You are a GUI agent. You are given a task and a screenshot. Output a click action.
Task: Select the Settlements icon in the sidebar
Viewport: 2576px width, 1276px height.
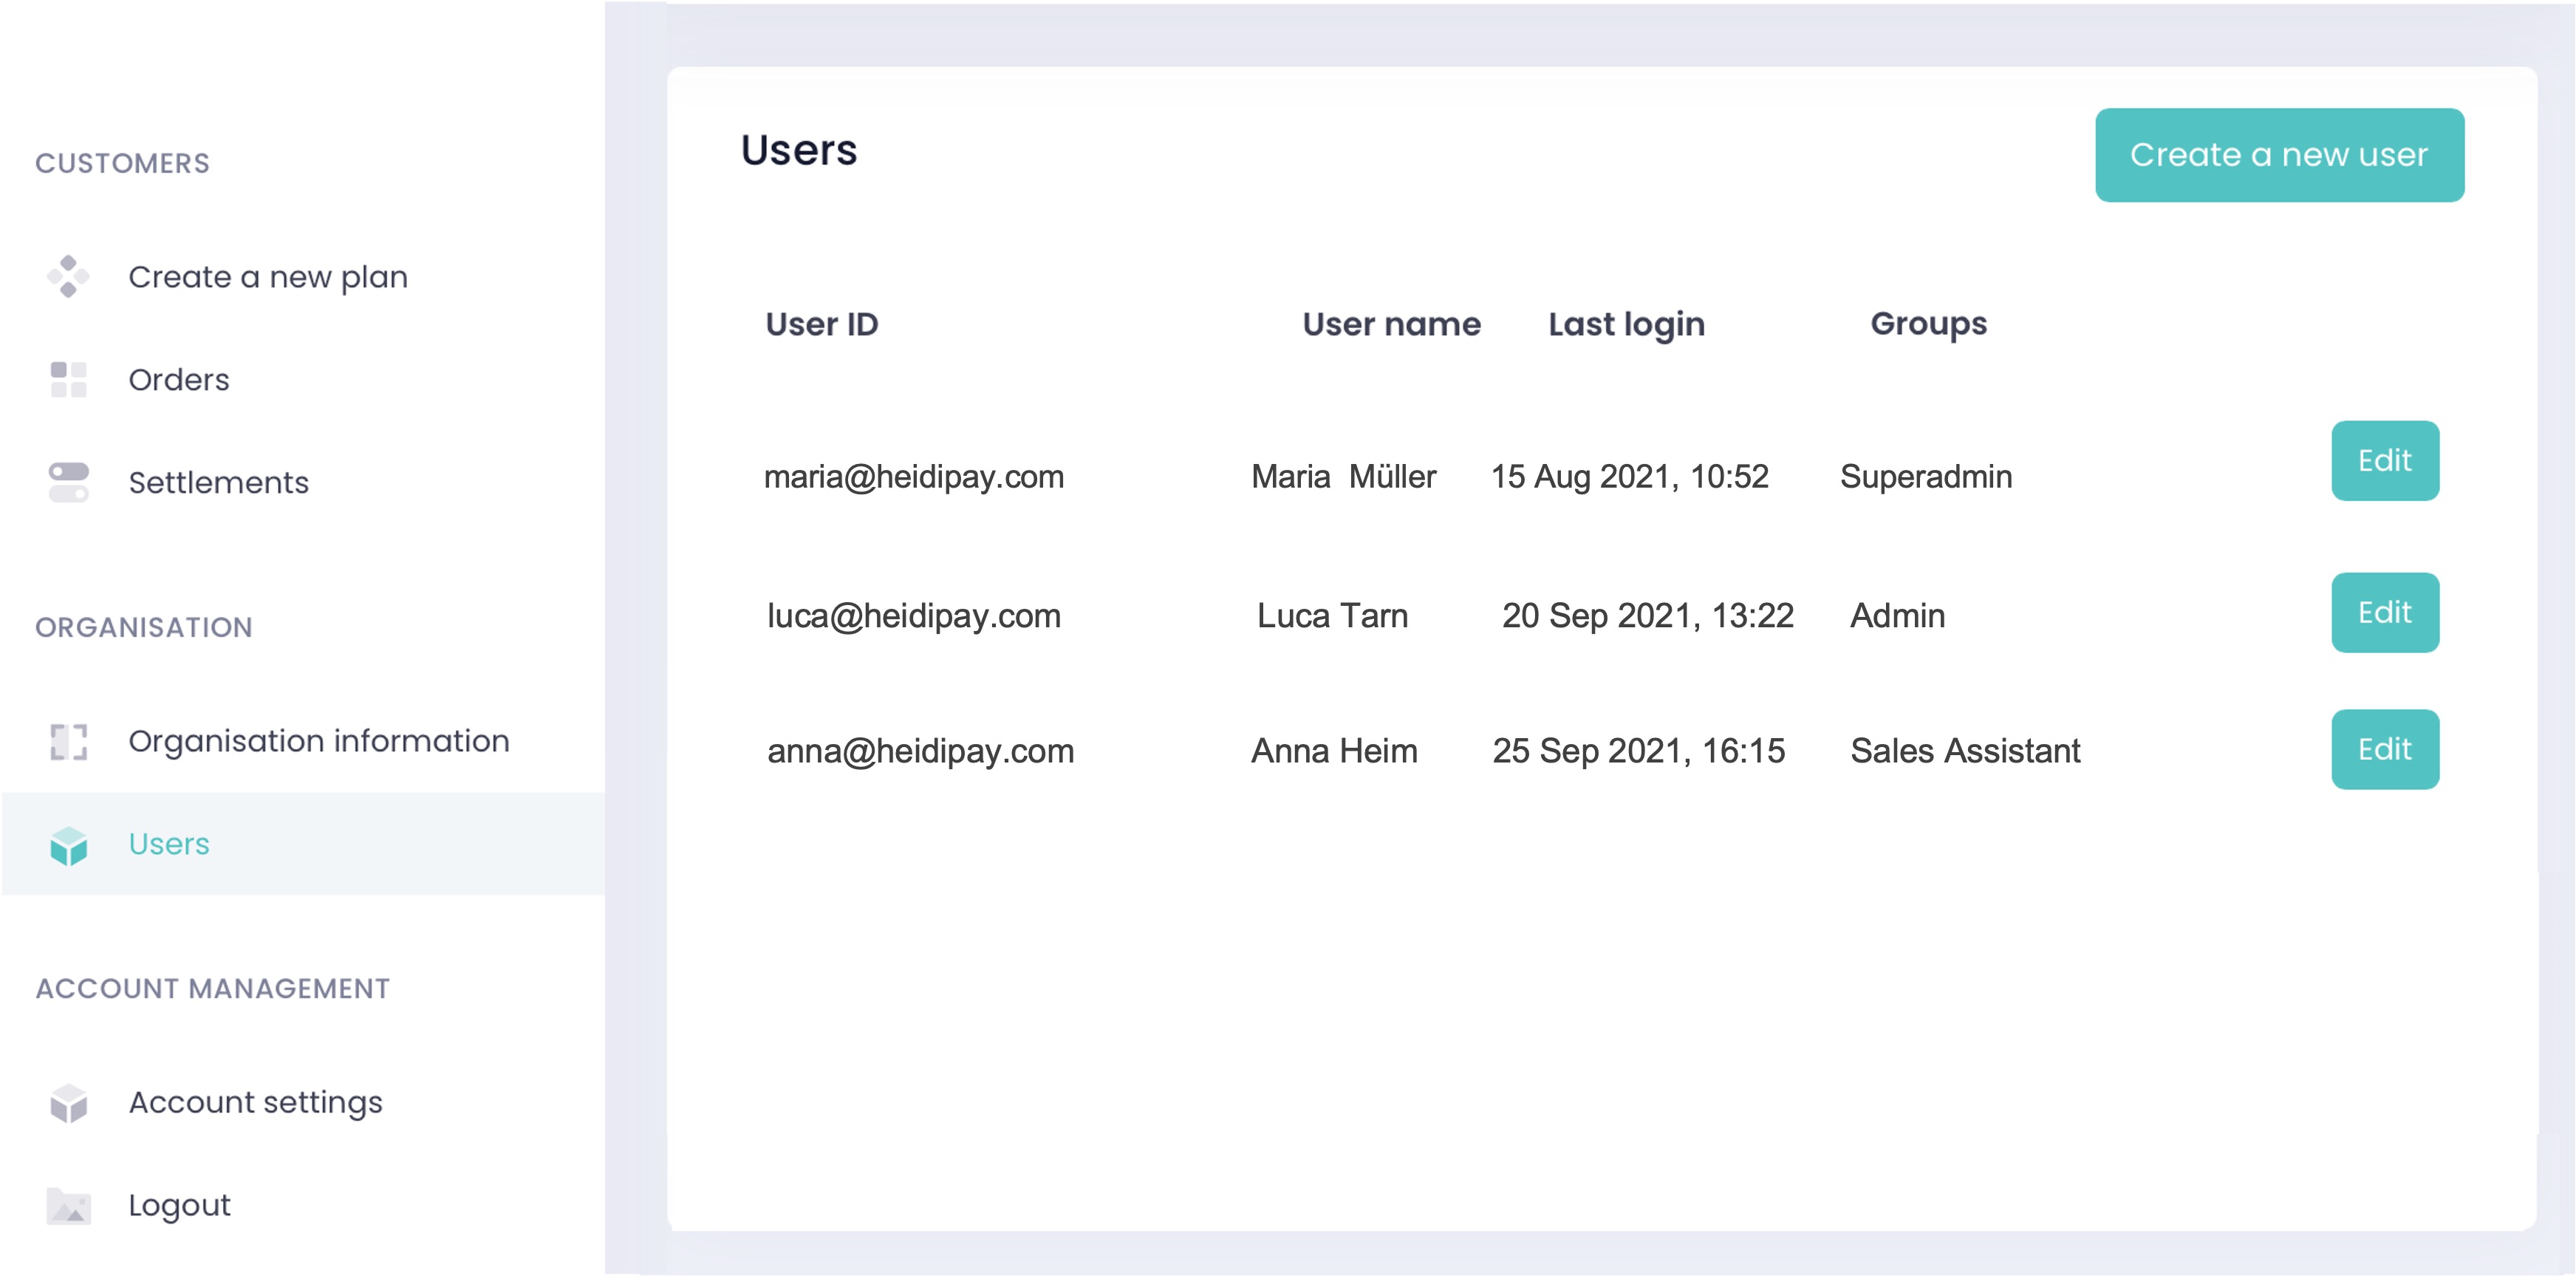(x=68, y=482)
